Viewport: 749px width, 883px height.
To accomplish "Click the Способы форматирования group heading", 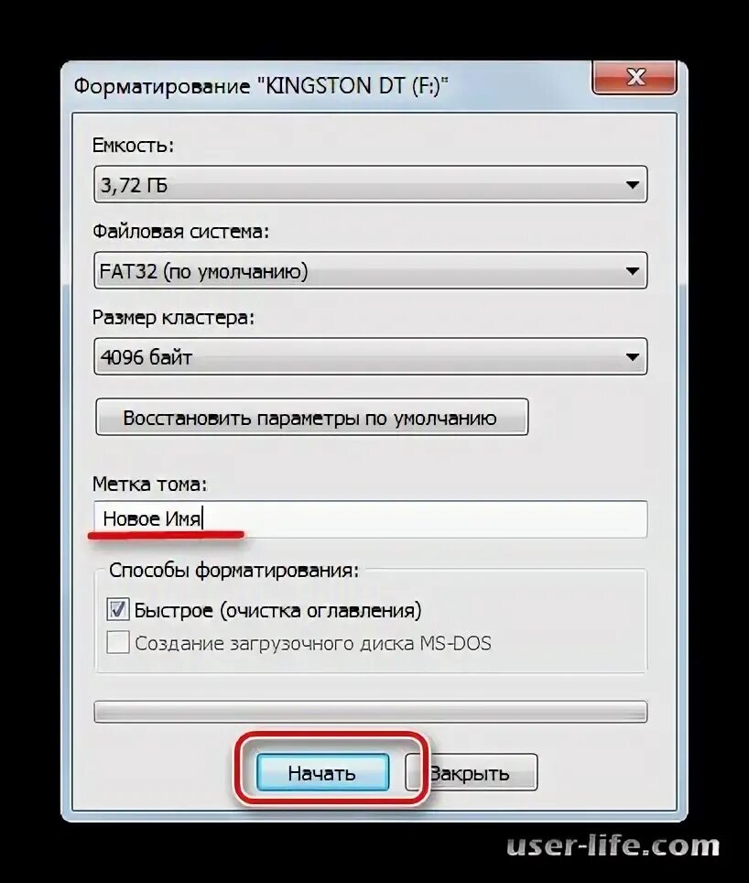I will click(x=233, y=571).
